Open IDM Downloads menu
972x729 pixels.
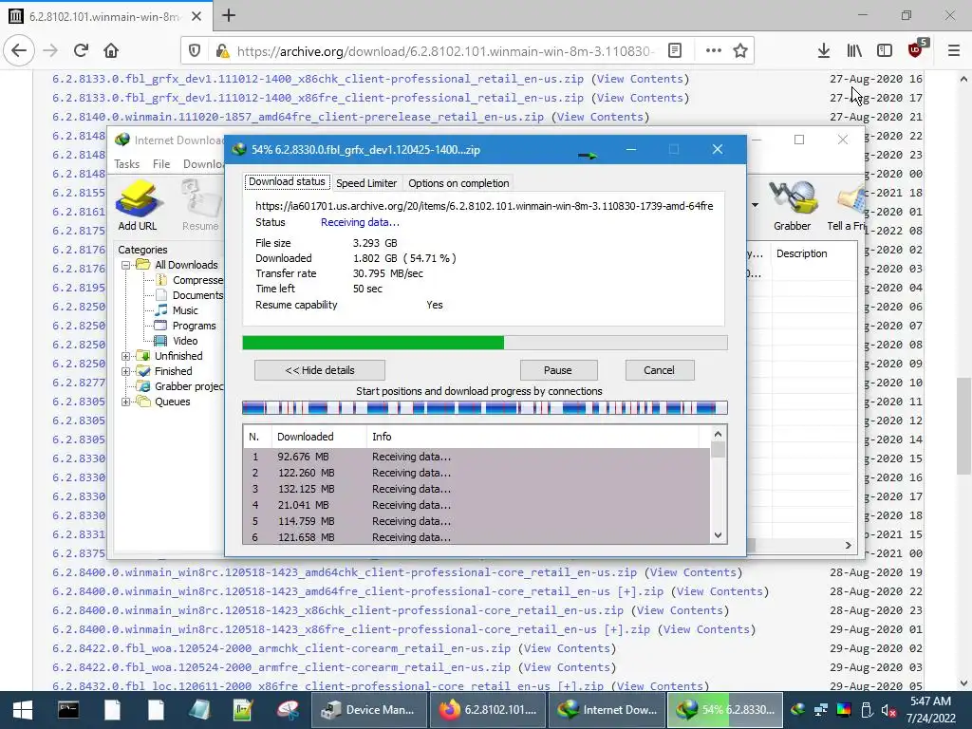[203, 164]
